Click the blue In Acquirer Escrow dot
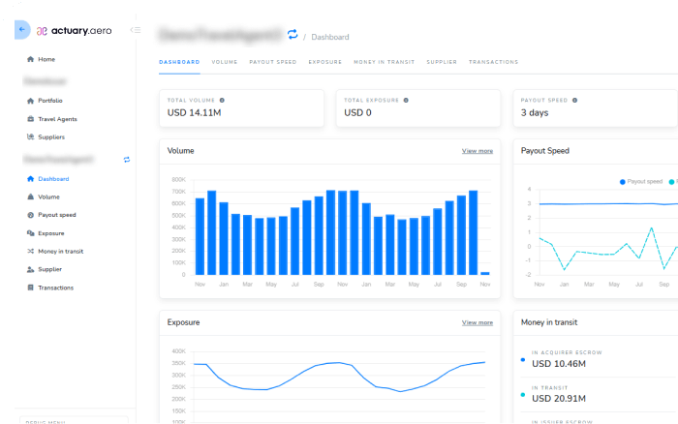Viewport: 678px width, 424px height. click(523, 359)
